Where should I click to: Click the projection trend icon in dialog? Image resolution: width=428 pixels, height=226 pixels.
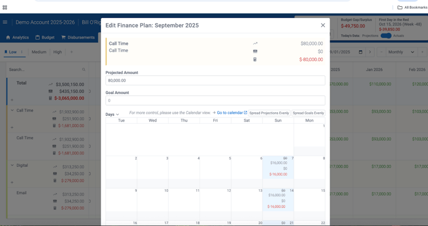point(255,44)
